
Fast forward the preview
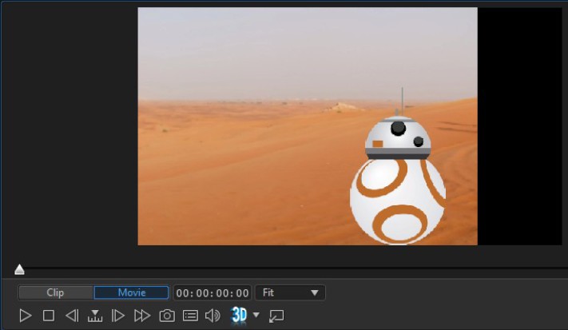click(142, 316)
